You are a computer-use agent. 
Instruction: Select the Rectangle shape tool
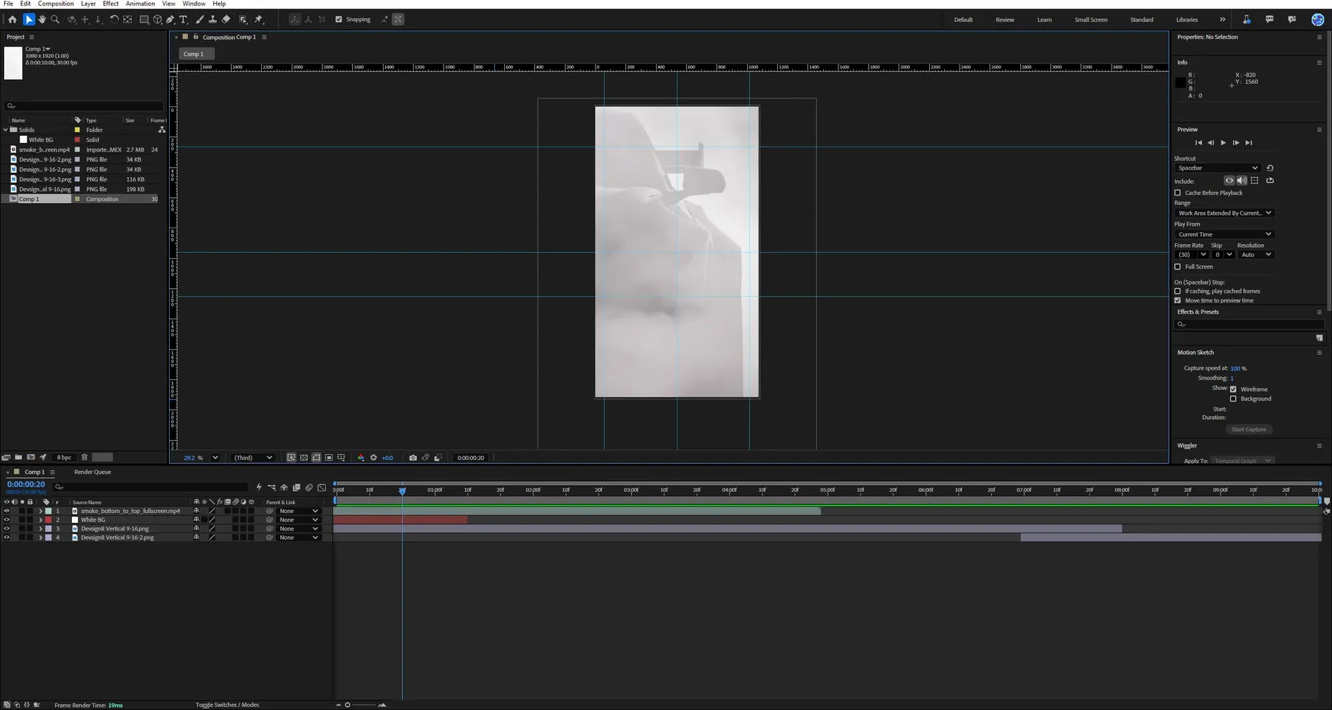pos(144,19)
